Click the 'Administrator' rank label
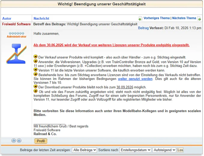 point(16,37)
